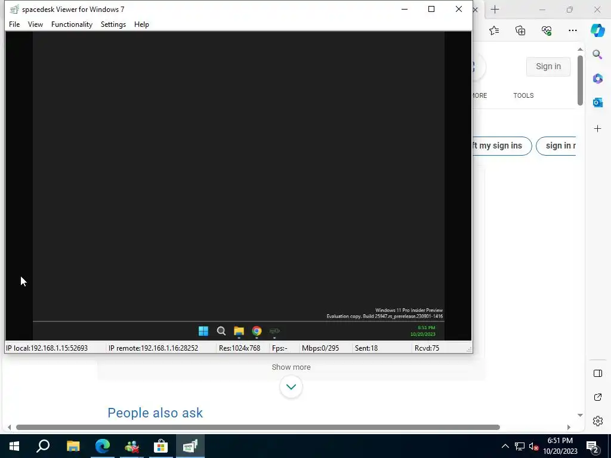Open remote Chrome icon in viewer taskbar

pos(257,331)
